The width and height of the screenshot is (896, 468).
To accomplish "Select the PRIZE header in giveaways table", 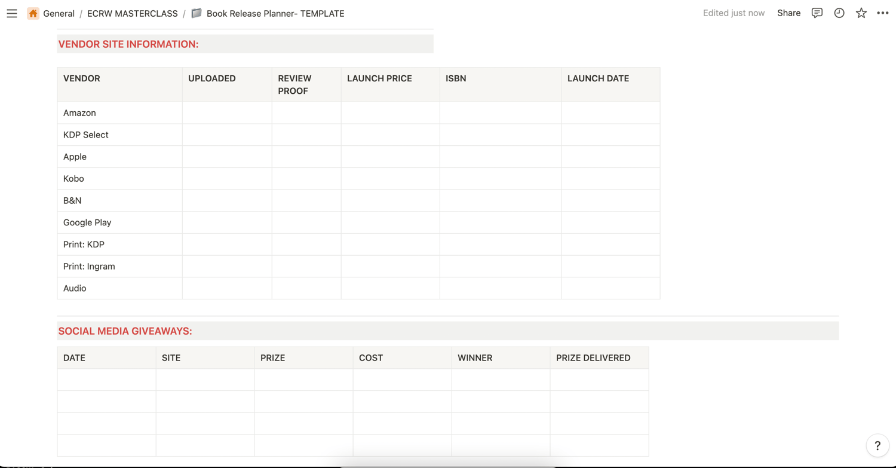I will point(303,358).
